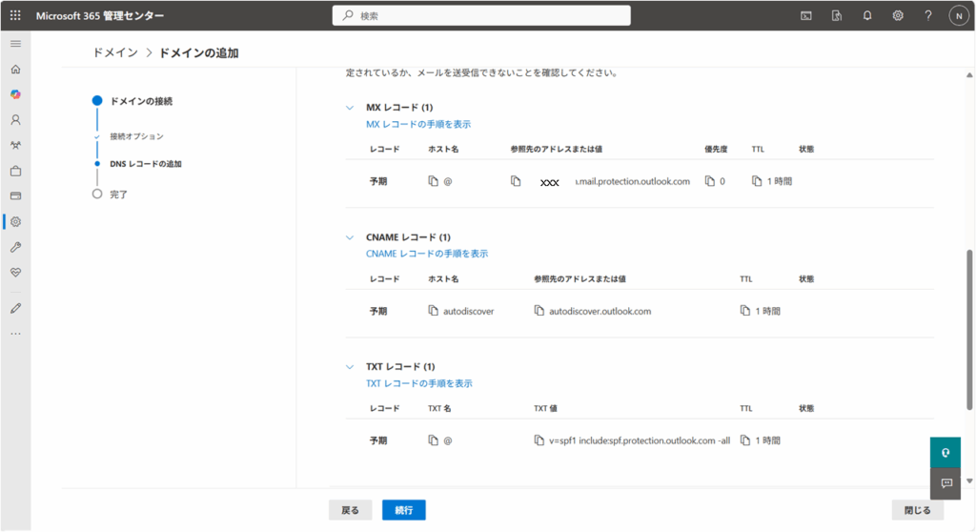
Task: Collapse the CNAME レコード section
Action: point(350,237)
